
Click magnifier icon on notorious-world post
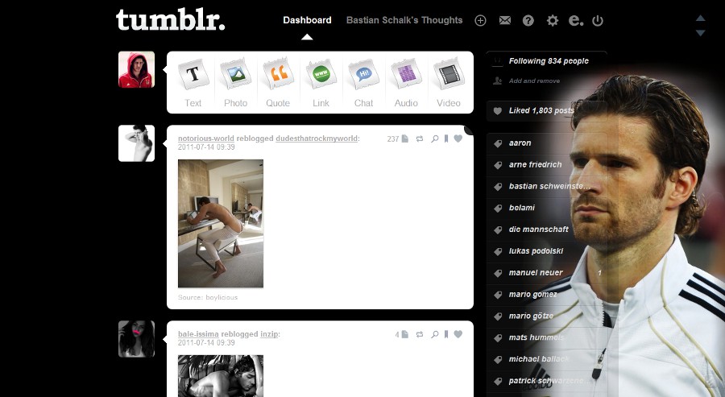click(435, 139)
